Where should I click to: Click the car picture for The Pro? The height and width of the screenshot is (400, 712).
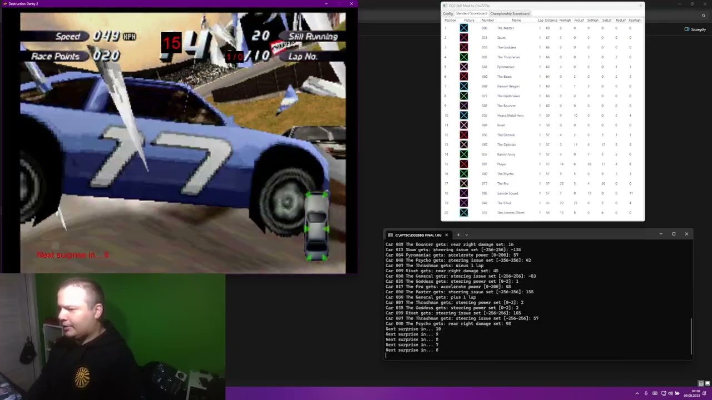pos(464,183)
